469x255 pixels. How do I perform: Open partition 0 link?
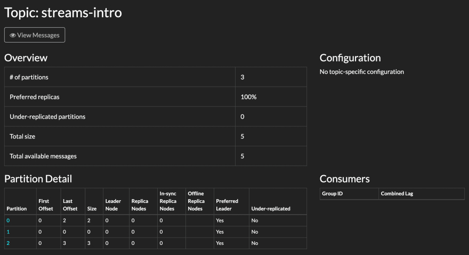pyautogui.click(x=8, y=220)
